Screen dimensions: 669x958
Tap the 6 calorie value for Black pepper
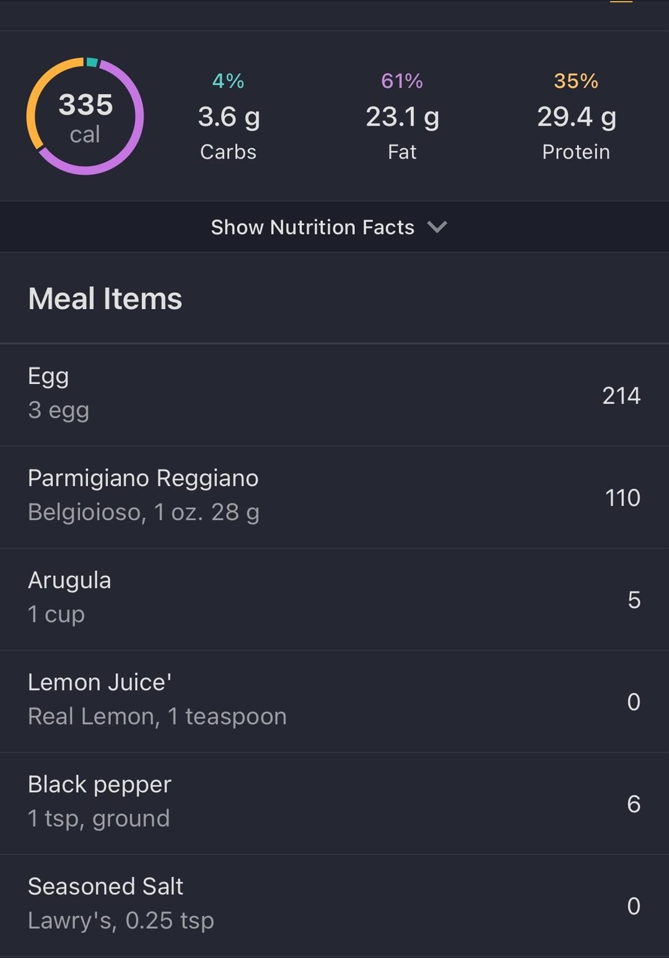pos(633,804)
